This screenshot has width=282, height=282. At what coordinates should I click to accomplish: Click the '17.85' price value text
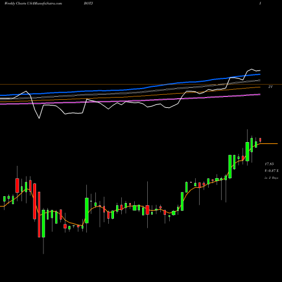(x=269, y=164)
